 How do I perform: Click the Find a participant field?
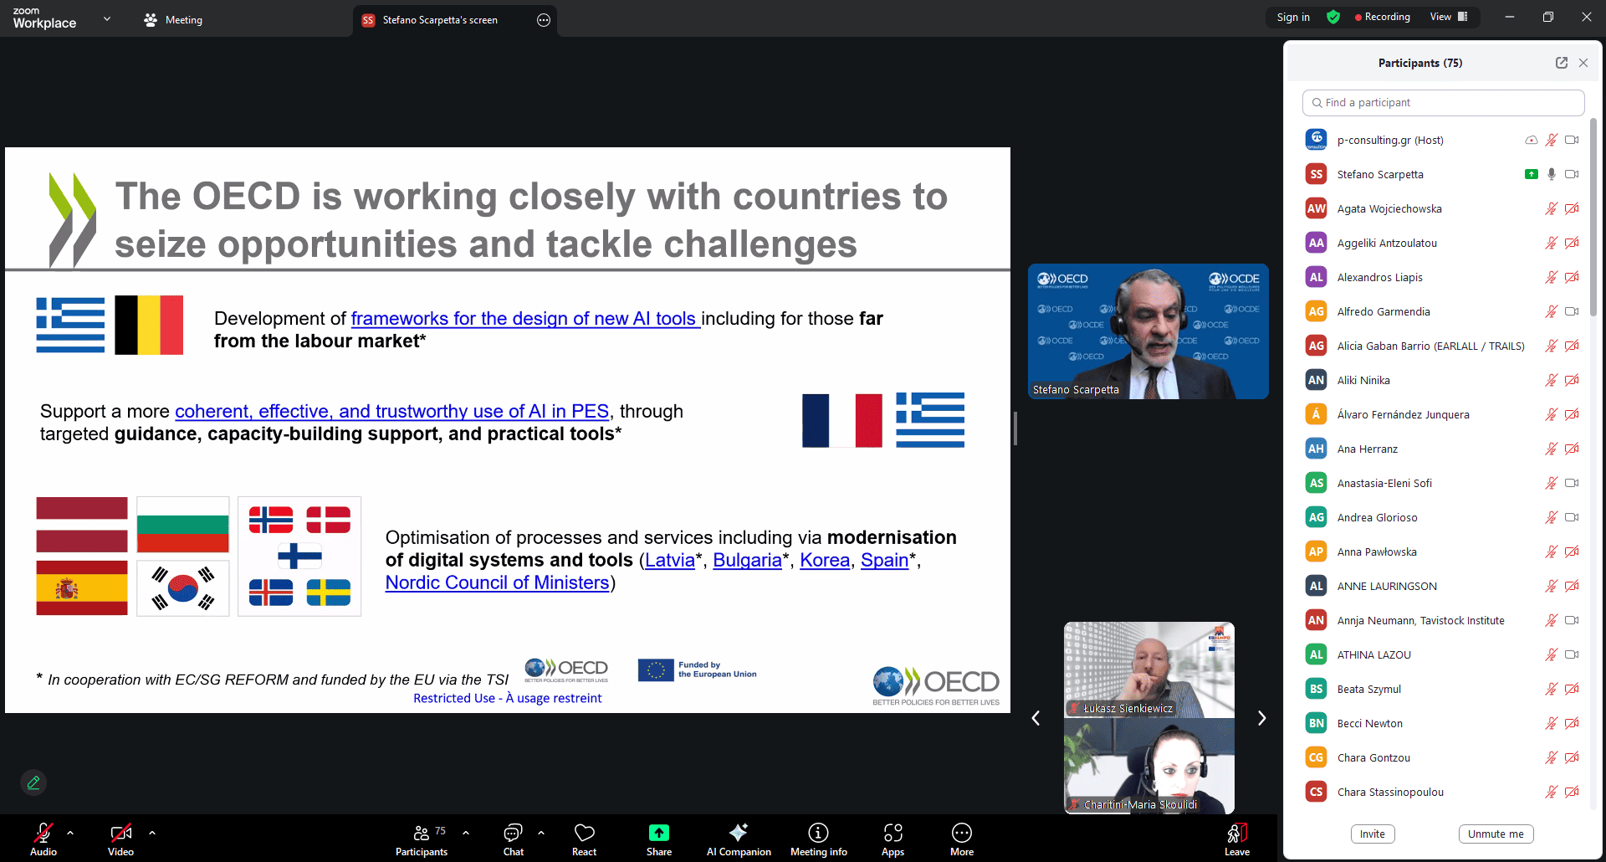coord(1443,103)
